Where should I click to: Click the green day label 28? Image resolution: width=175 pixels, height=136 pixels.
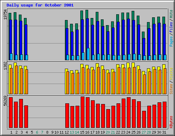pyautogui.click(x=149, y=132)
